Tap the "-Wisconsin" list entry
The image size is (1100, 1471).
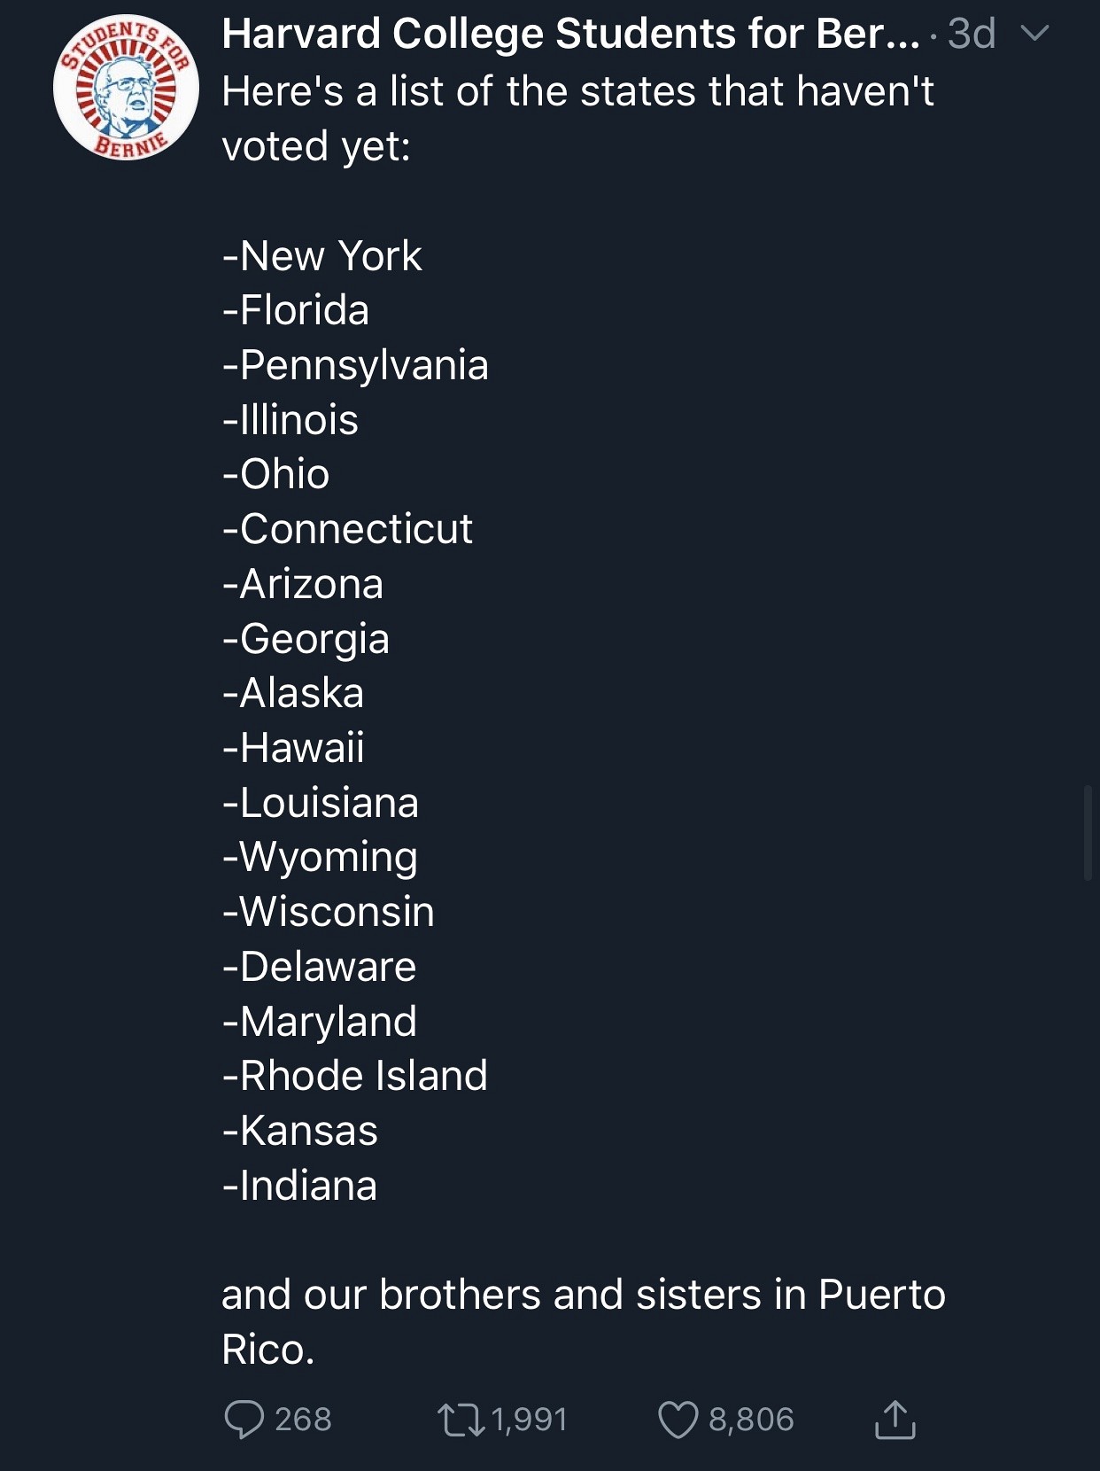[x=329, y=912]
